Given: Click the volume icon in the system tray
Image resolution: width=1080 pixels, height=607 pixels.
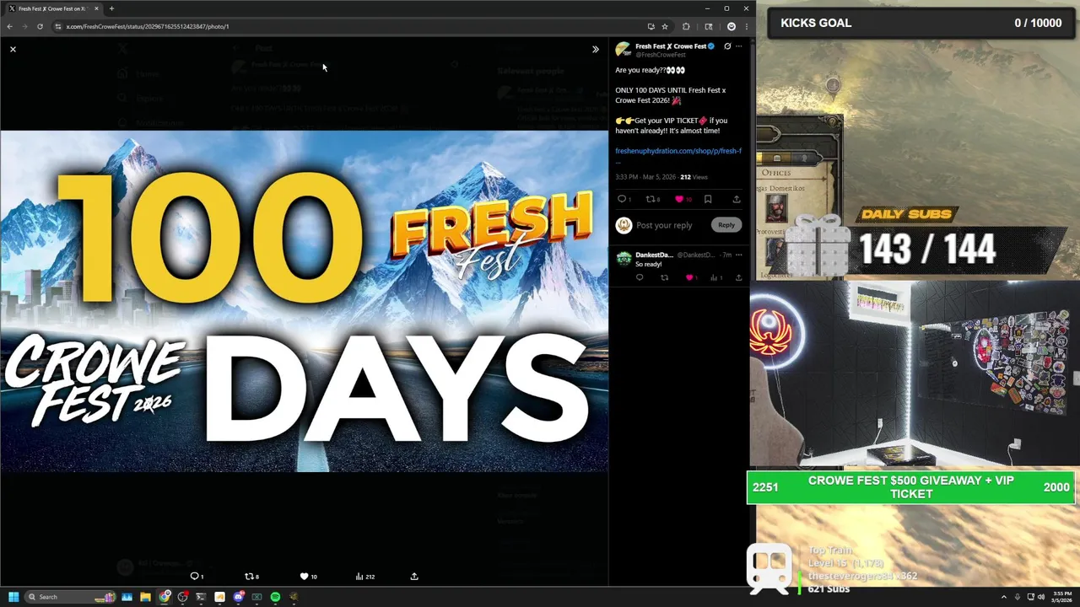Looking at the screenshot, I should (x=1041, y=597).
